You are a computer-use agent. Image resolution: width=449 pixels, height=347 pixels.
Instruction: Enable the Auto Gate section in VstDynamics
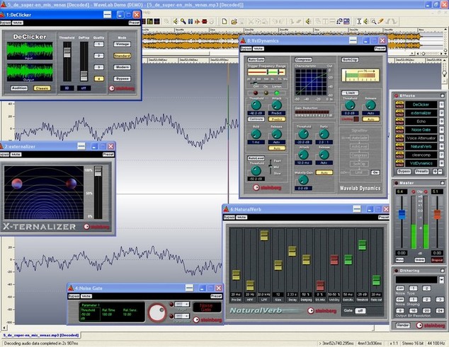click(256, 60)
